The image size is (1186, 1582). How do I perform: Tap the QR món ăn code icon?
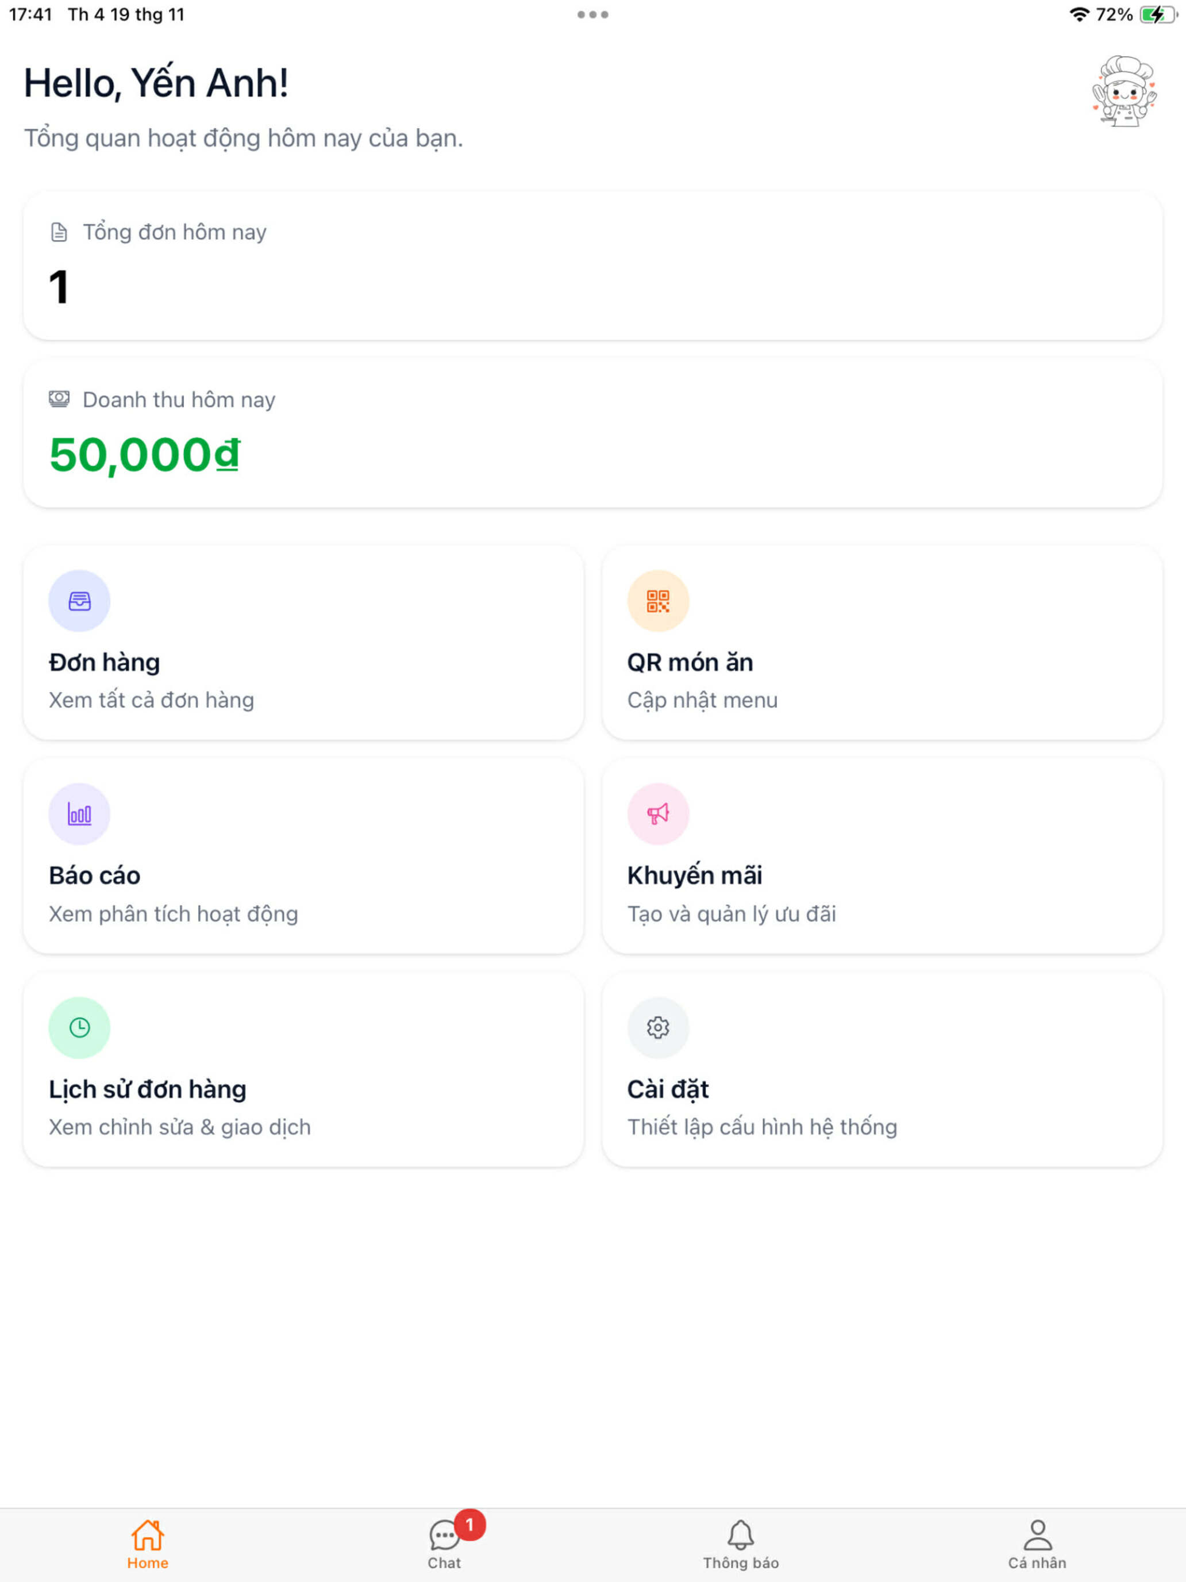tap(658, 601)
